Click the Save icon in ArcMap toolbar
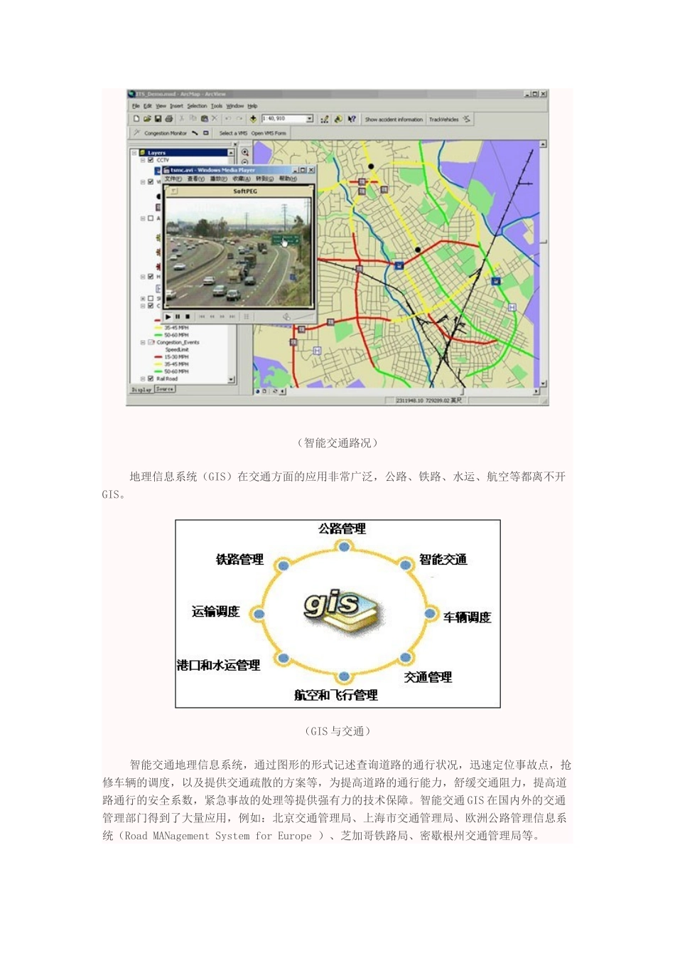 coord(158,119)
